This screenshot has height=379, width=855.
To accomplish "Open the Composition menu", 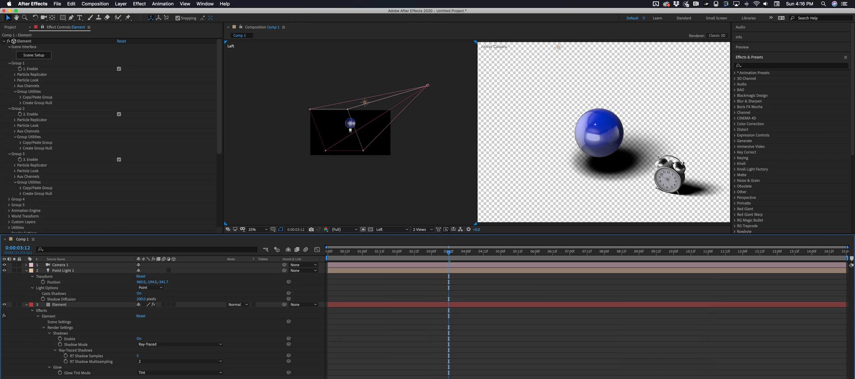I will click(95, 4).
